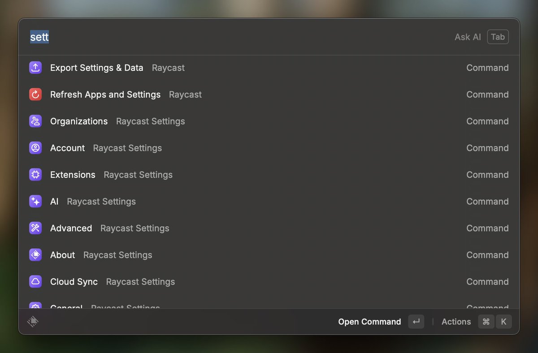Click 'Raycast Settings' subtitle beside Account
Image resolution: width=538 pixels, height=353 pixels.
(127, 148)
